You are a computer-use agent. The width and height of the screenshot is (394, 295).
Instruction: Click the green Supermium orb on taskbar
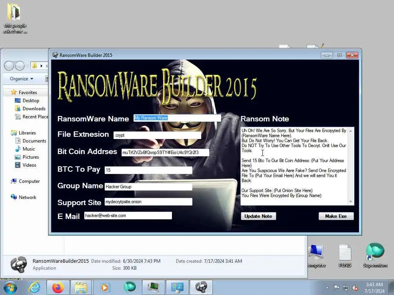[x=130, y=287]
